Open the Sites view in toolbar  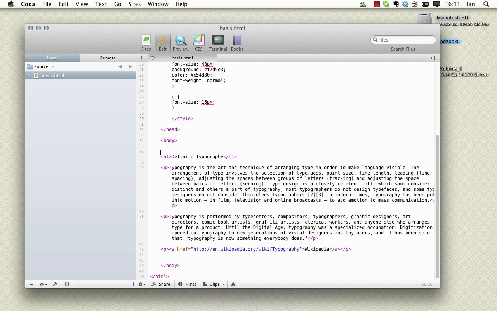[146, 43]
